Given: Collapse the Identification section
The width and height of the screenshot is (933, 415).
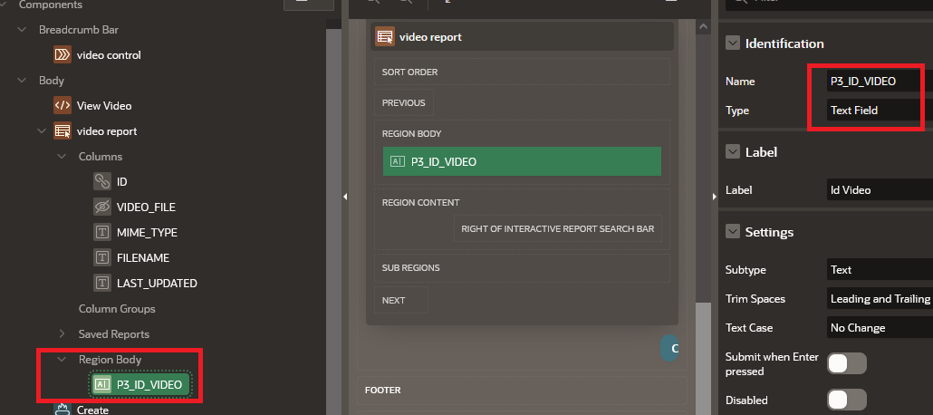Looking at the screenshot, I should click(733, 43).
